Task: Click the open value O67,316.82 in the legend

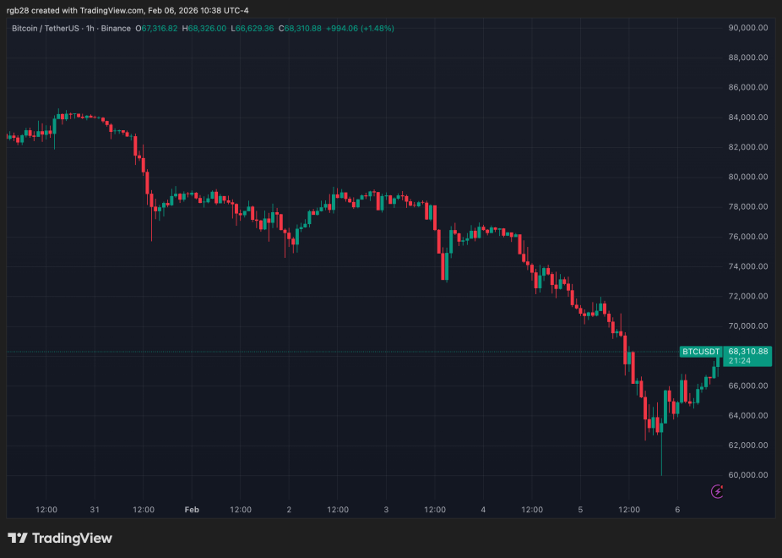Action: (x=155, y=28)
